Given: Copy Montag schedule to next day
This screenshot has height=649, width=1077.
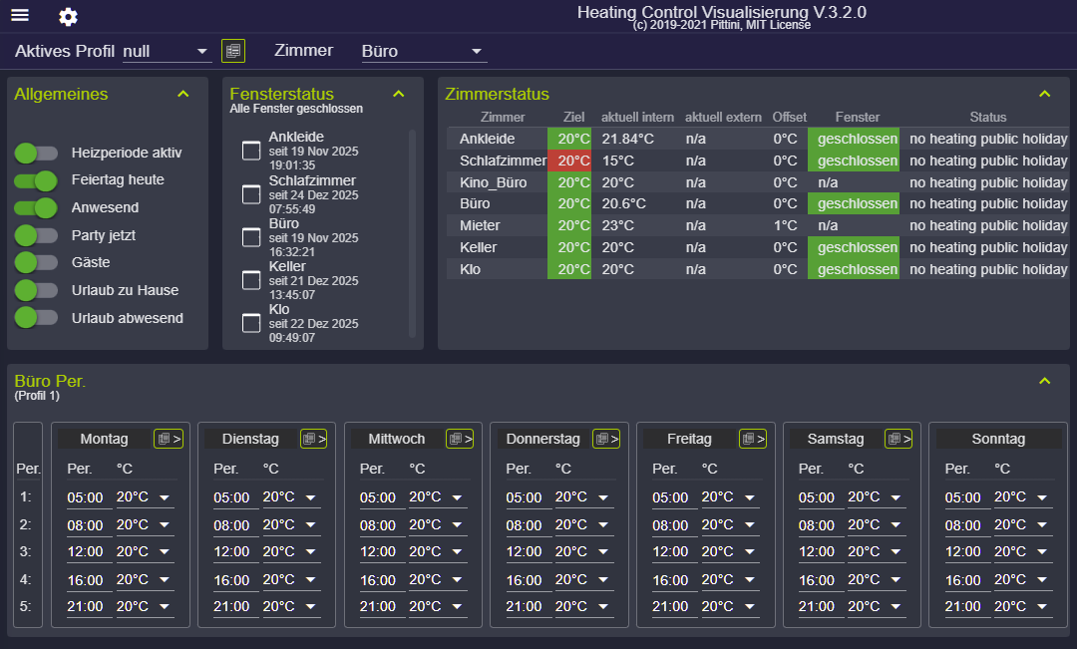Looking at the screenshot, I should (x=169, y=439).
